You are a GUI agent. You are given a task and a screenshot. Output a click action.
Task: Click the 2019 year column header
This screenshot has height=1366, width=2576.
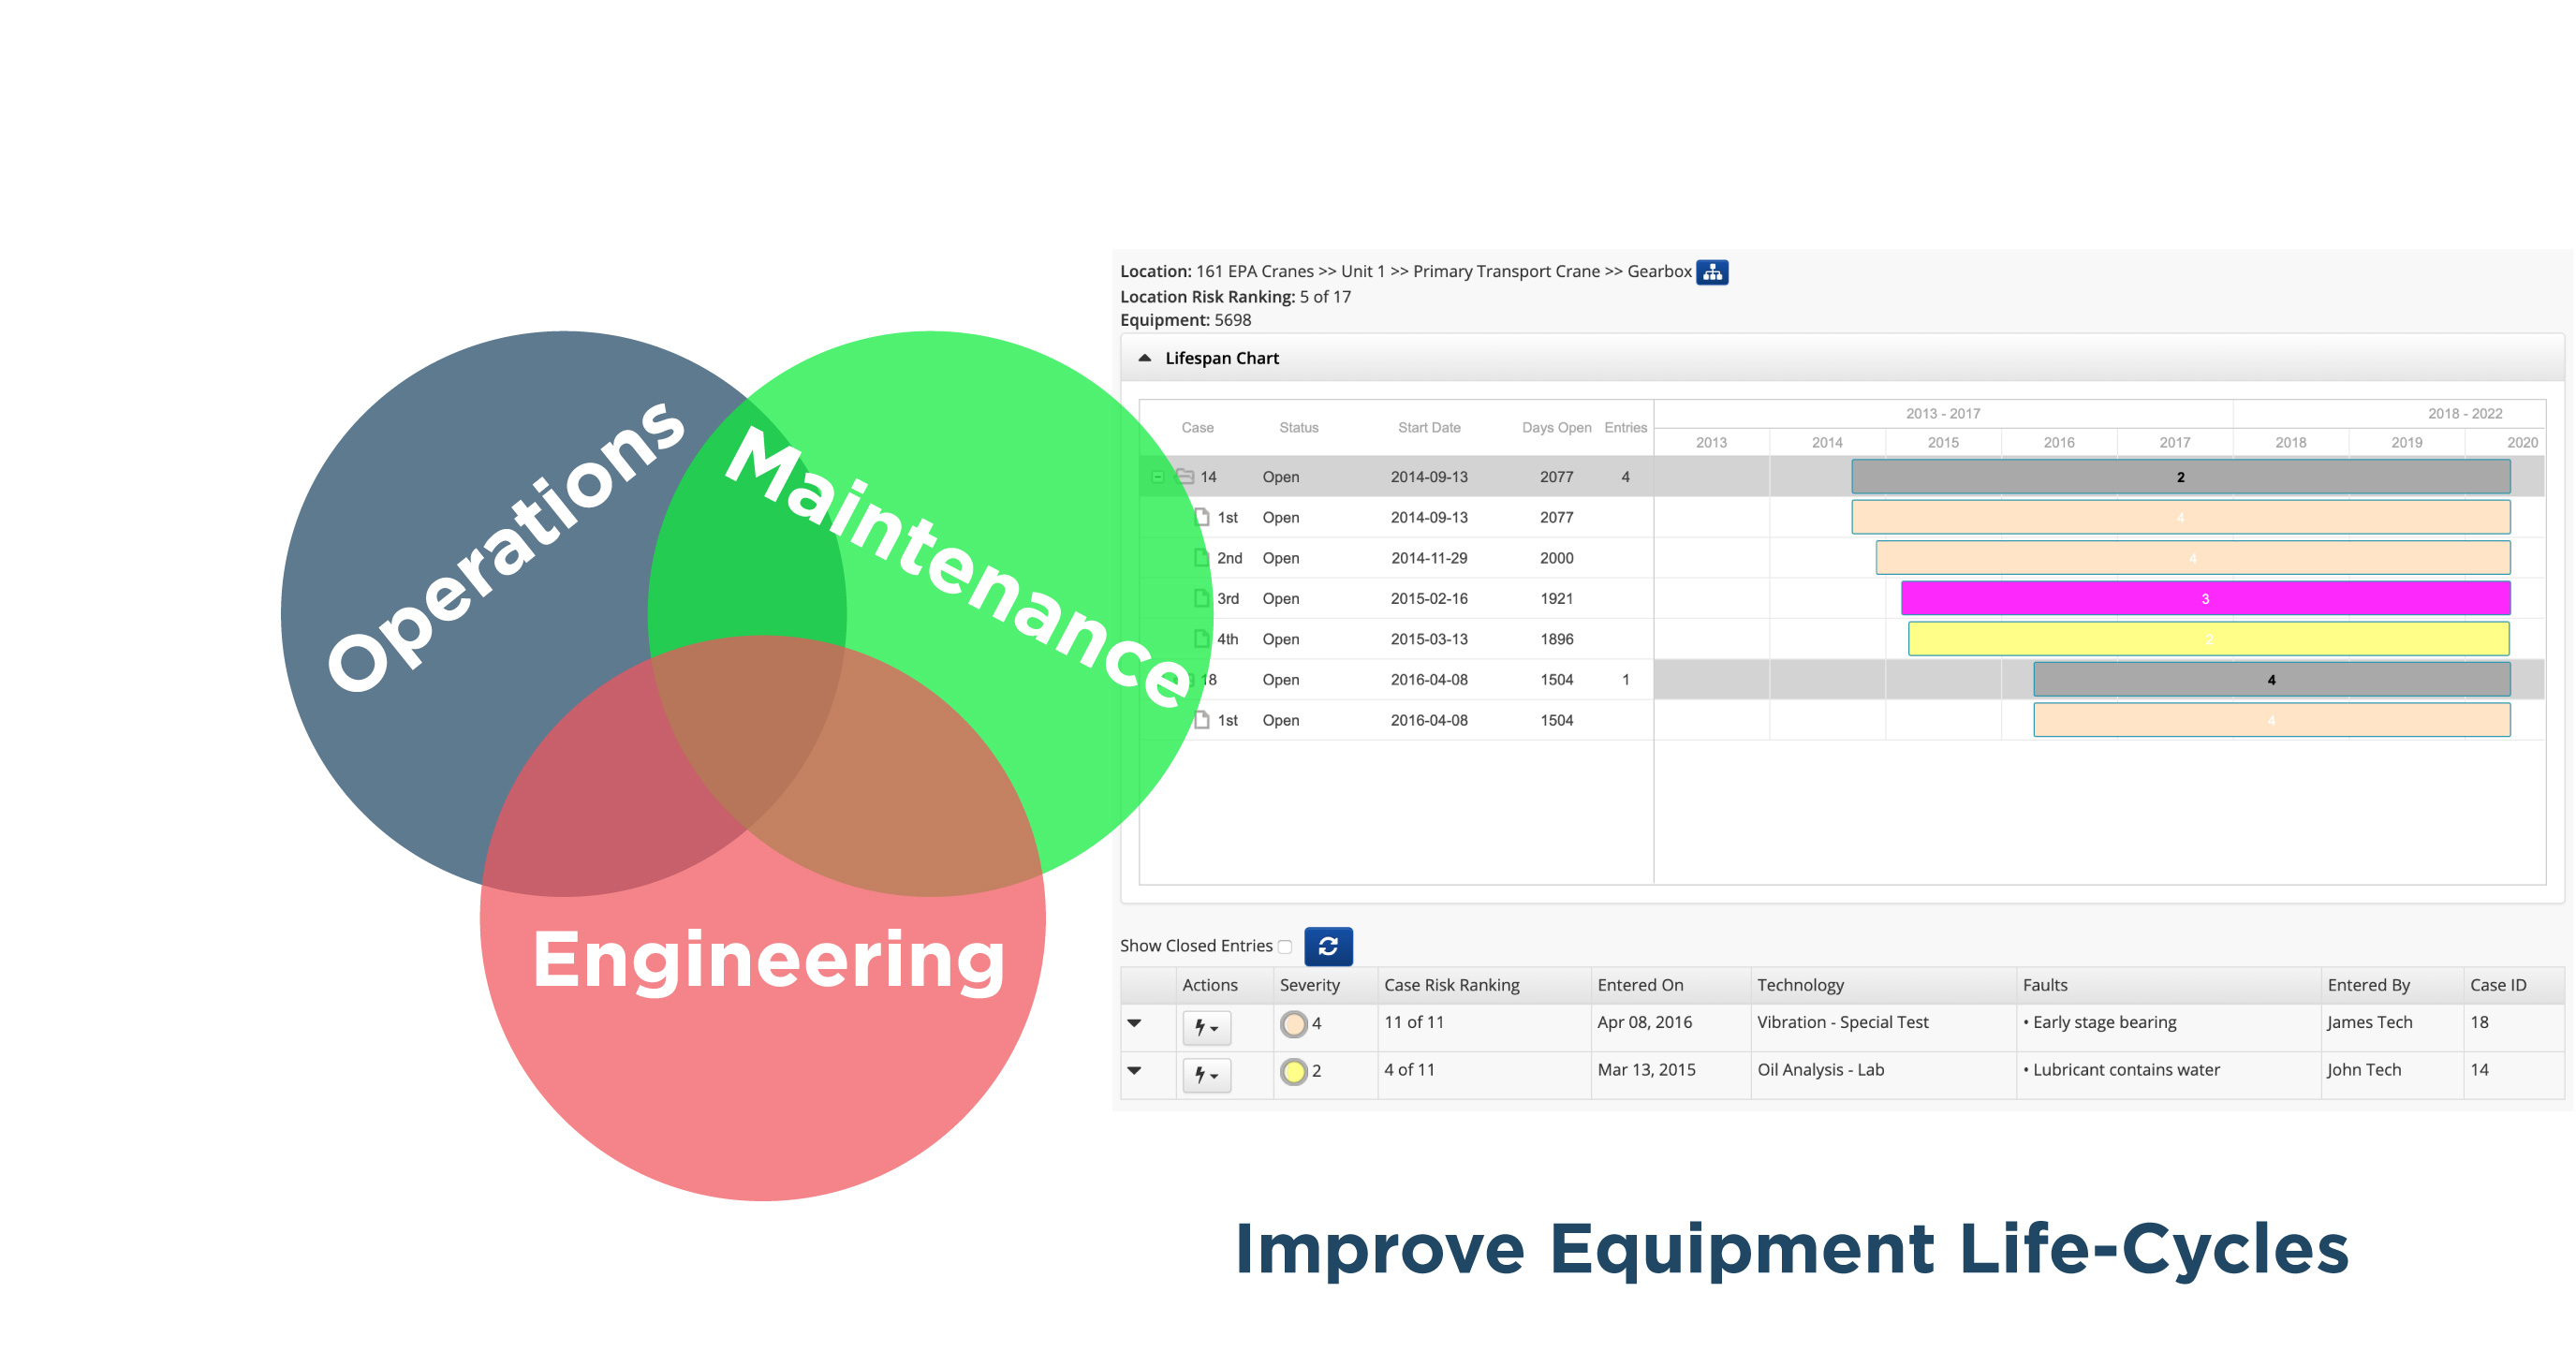click(x=2406, y=443)
